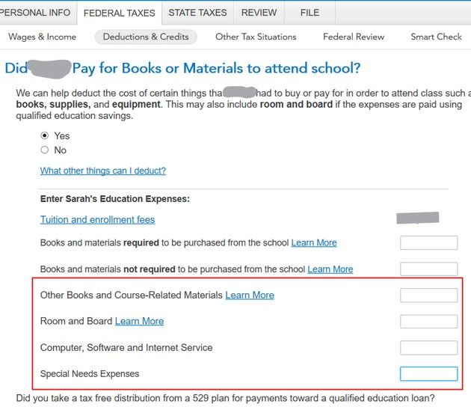The width and height of the screenshot is (471, 407).
Task: Open Tuition and enrollment fees link
Action: [97, 219]
